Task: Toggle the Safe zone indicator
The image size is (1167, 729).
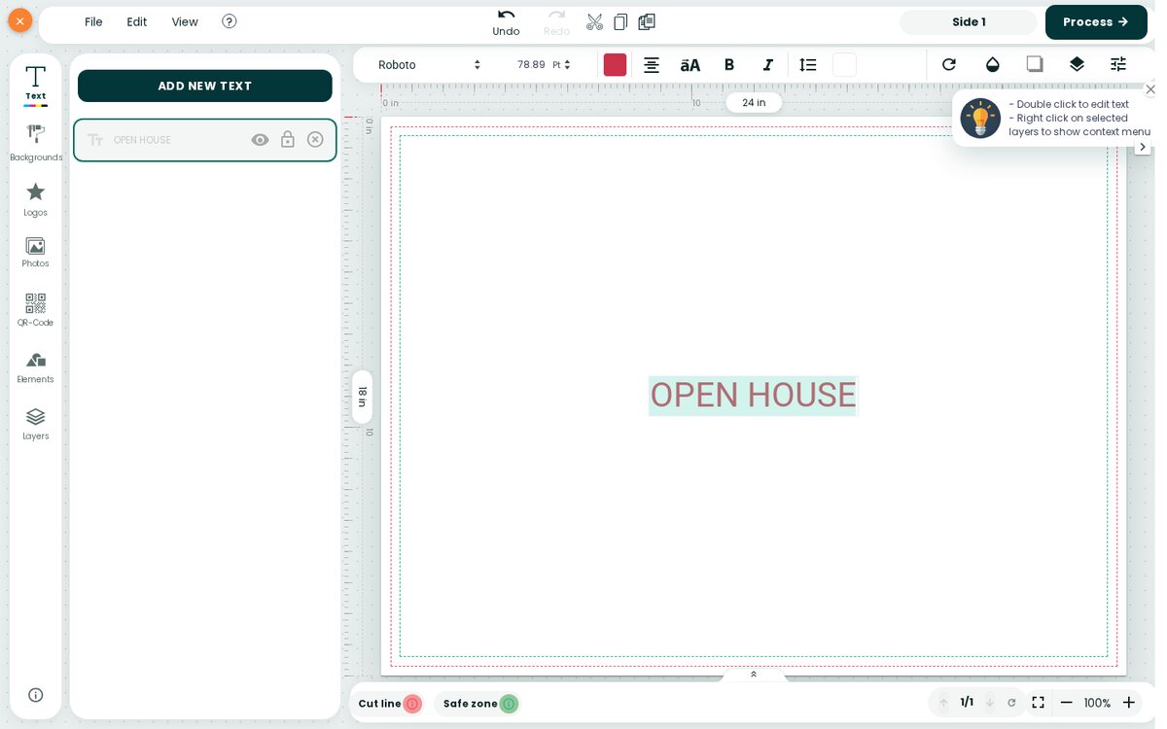Action: (509, 704)
